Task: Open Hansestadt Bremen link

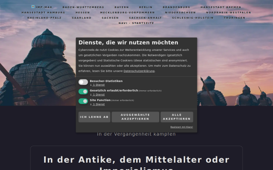Action: (221, 7)
